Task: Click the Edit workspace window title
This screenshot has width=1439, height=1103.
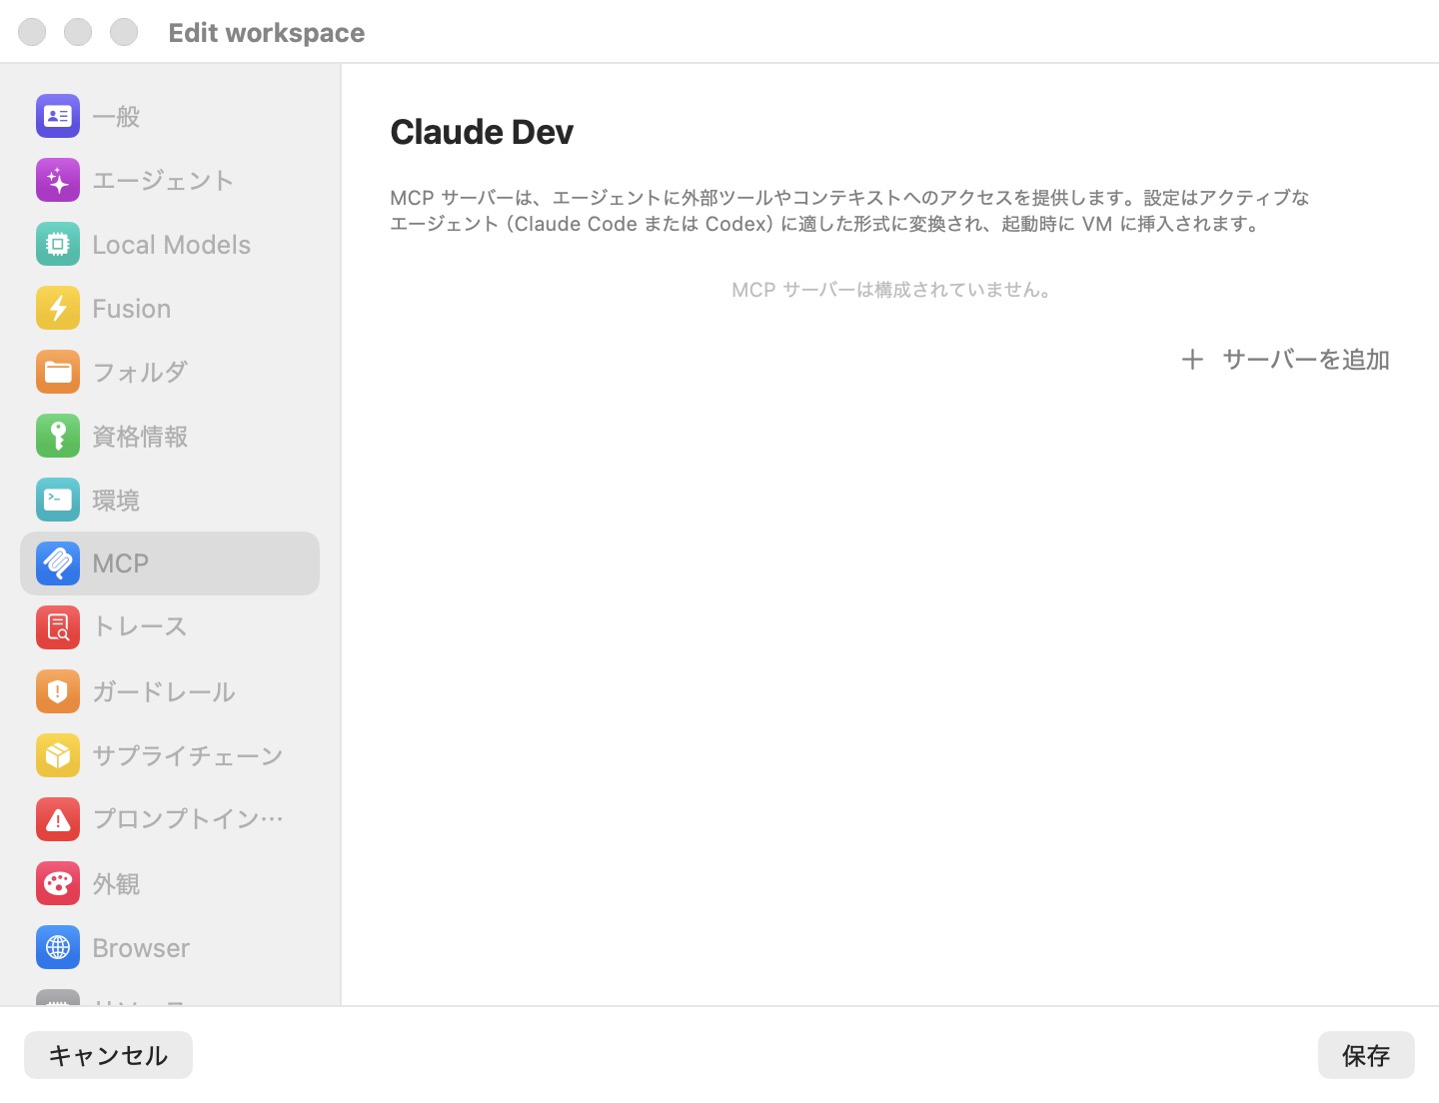Action: point(267,33)
